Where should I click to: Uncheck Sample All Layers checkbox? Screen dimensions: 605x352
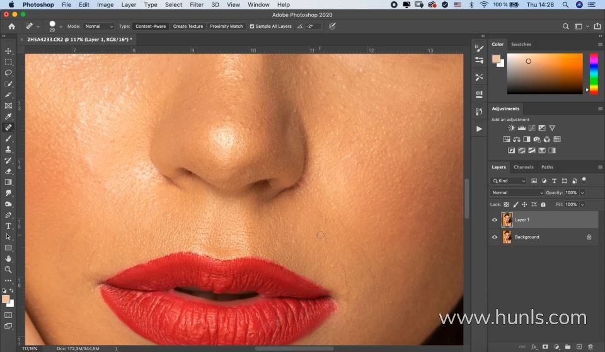coord(252,26)
